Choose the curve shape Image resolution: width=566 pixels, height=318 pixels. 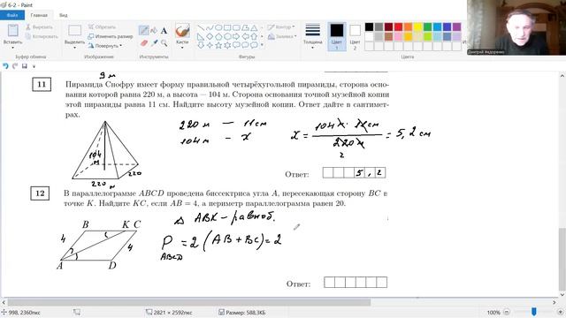click(210, 27)
